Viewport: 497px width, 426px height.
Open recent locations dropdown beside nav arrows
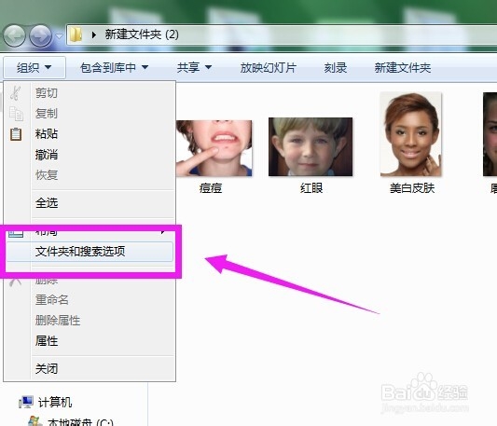(x=59, y=36)
